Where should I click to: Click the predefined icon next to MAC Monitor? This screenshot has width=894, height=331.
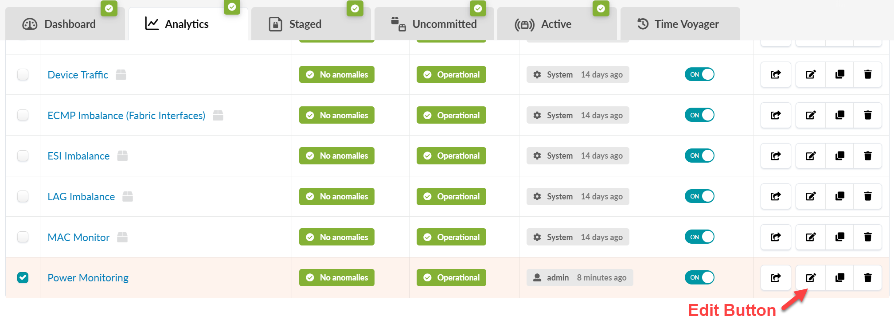[122, 238]
